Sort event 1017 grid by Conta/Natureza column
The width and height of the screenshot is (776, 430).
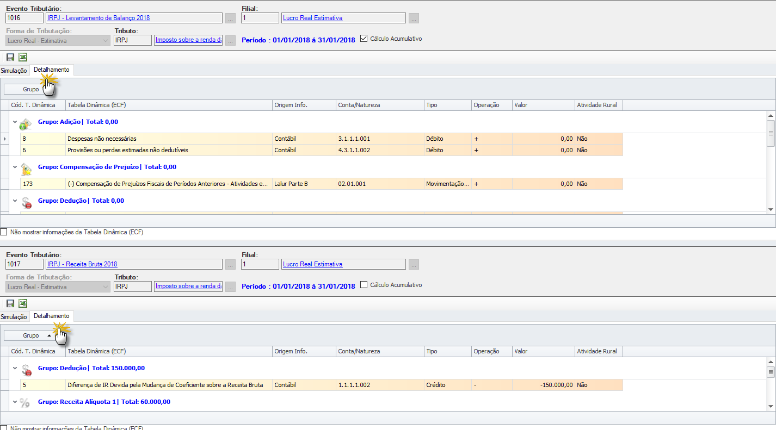[380, 351]
